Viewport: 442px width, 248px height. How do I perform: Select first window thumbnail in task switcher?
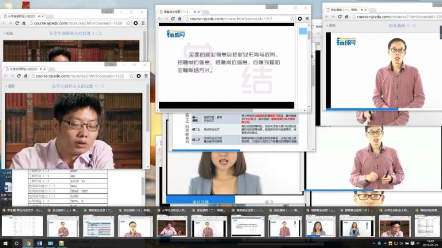pos(22,226)
